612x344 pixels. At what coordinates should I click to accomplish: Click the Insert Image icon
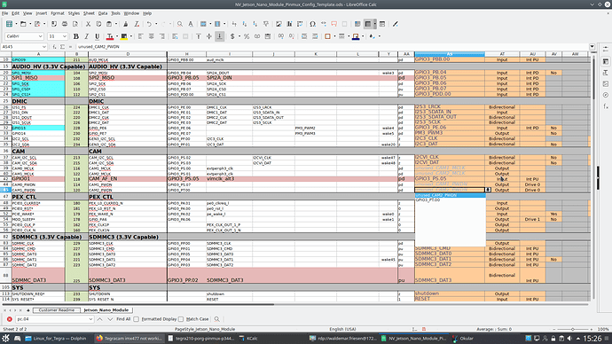[x=279, y=24]
